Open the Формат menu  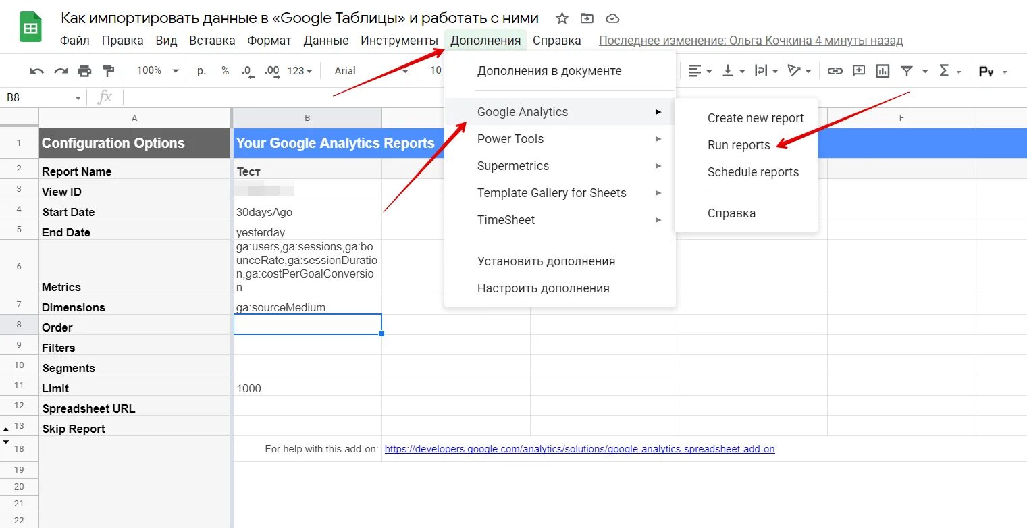[269, 41]
